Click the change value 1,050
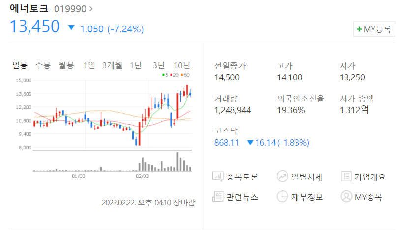 92,29
